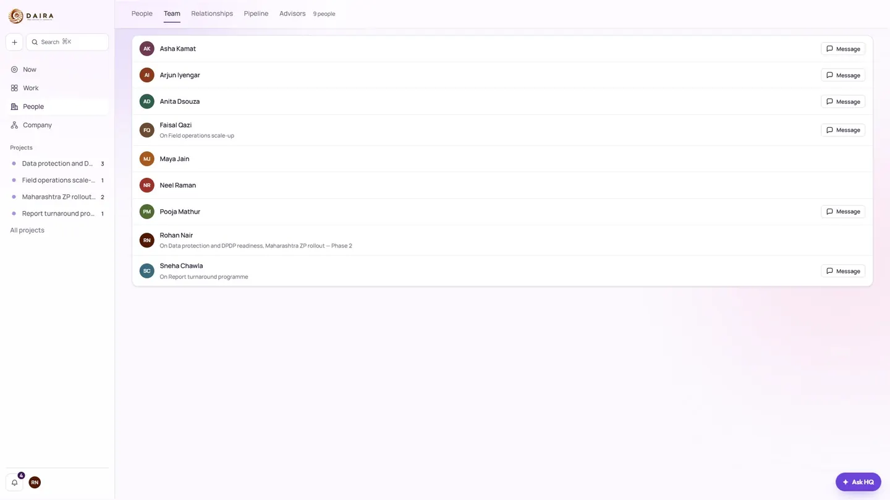Message Pooja Mathur
The height and width of the screenshot is (500, 890).
click(x=843, y=212)
